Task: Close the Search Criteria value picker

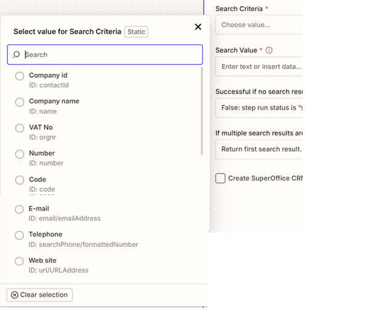Action: (198, 27)
